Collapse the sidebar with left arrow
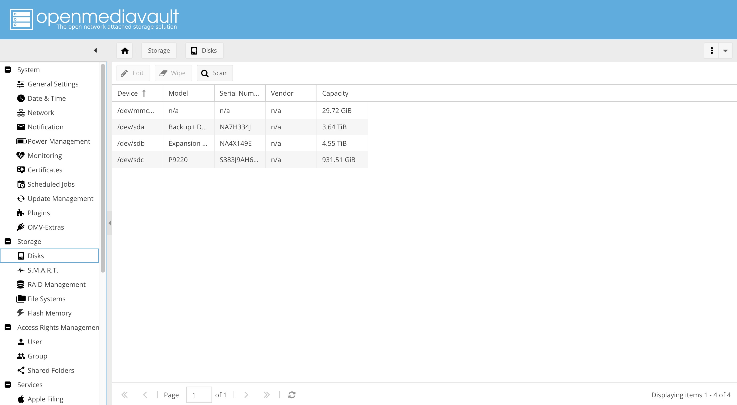This screenshot has height=405, width=737. point(96,51)
